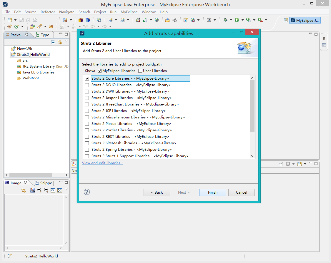Open dropdown arrow next to New file icon
Image resolution: width=331 pixels, height=263 pixels.
coord(15,20)
